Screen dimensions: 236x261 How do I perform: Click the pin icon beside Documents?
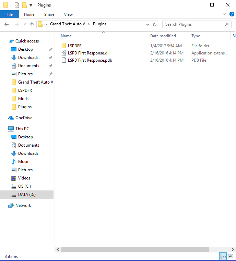point(51,66)
